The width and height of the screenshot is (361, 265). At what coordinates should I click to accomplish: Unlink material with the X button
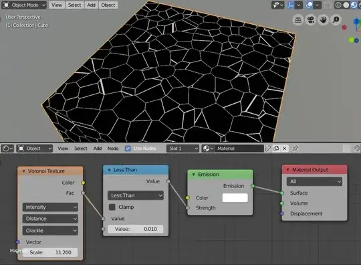(285, 149)
